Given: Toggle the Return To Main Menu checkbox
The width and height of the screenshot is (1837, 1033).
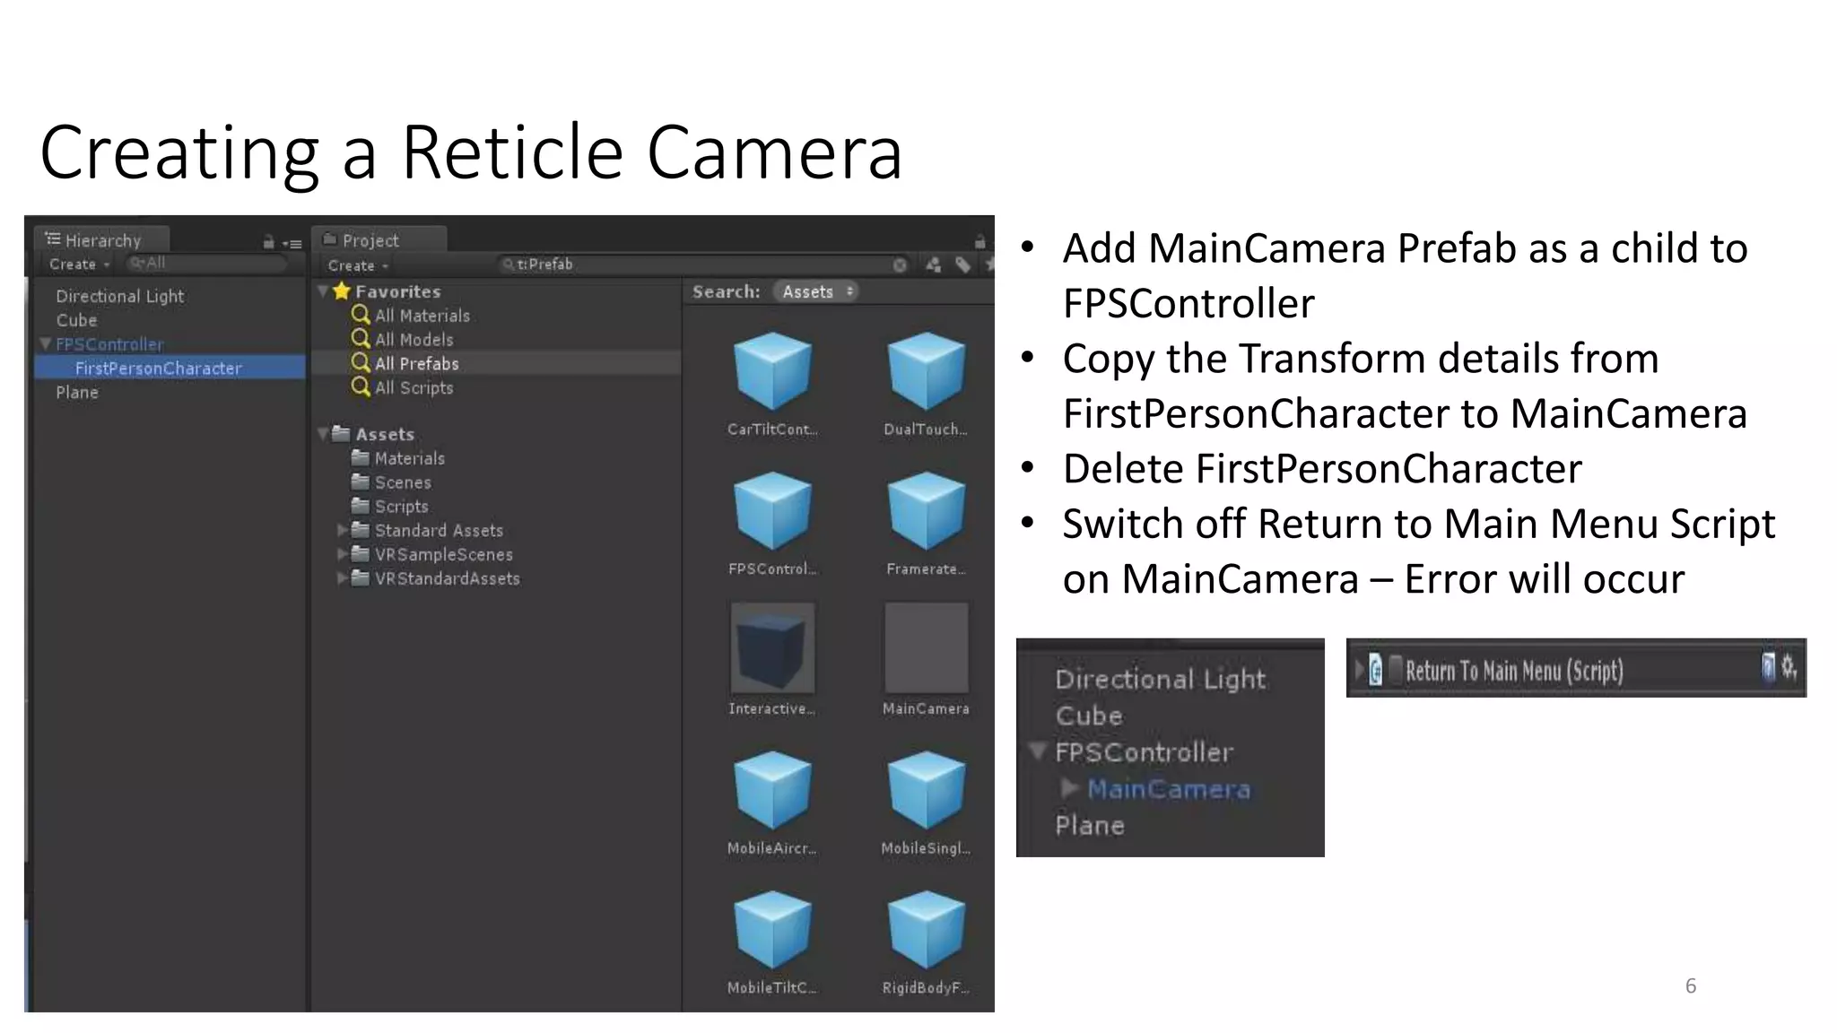Looking at the screenshot, I should point(1395,669).
